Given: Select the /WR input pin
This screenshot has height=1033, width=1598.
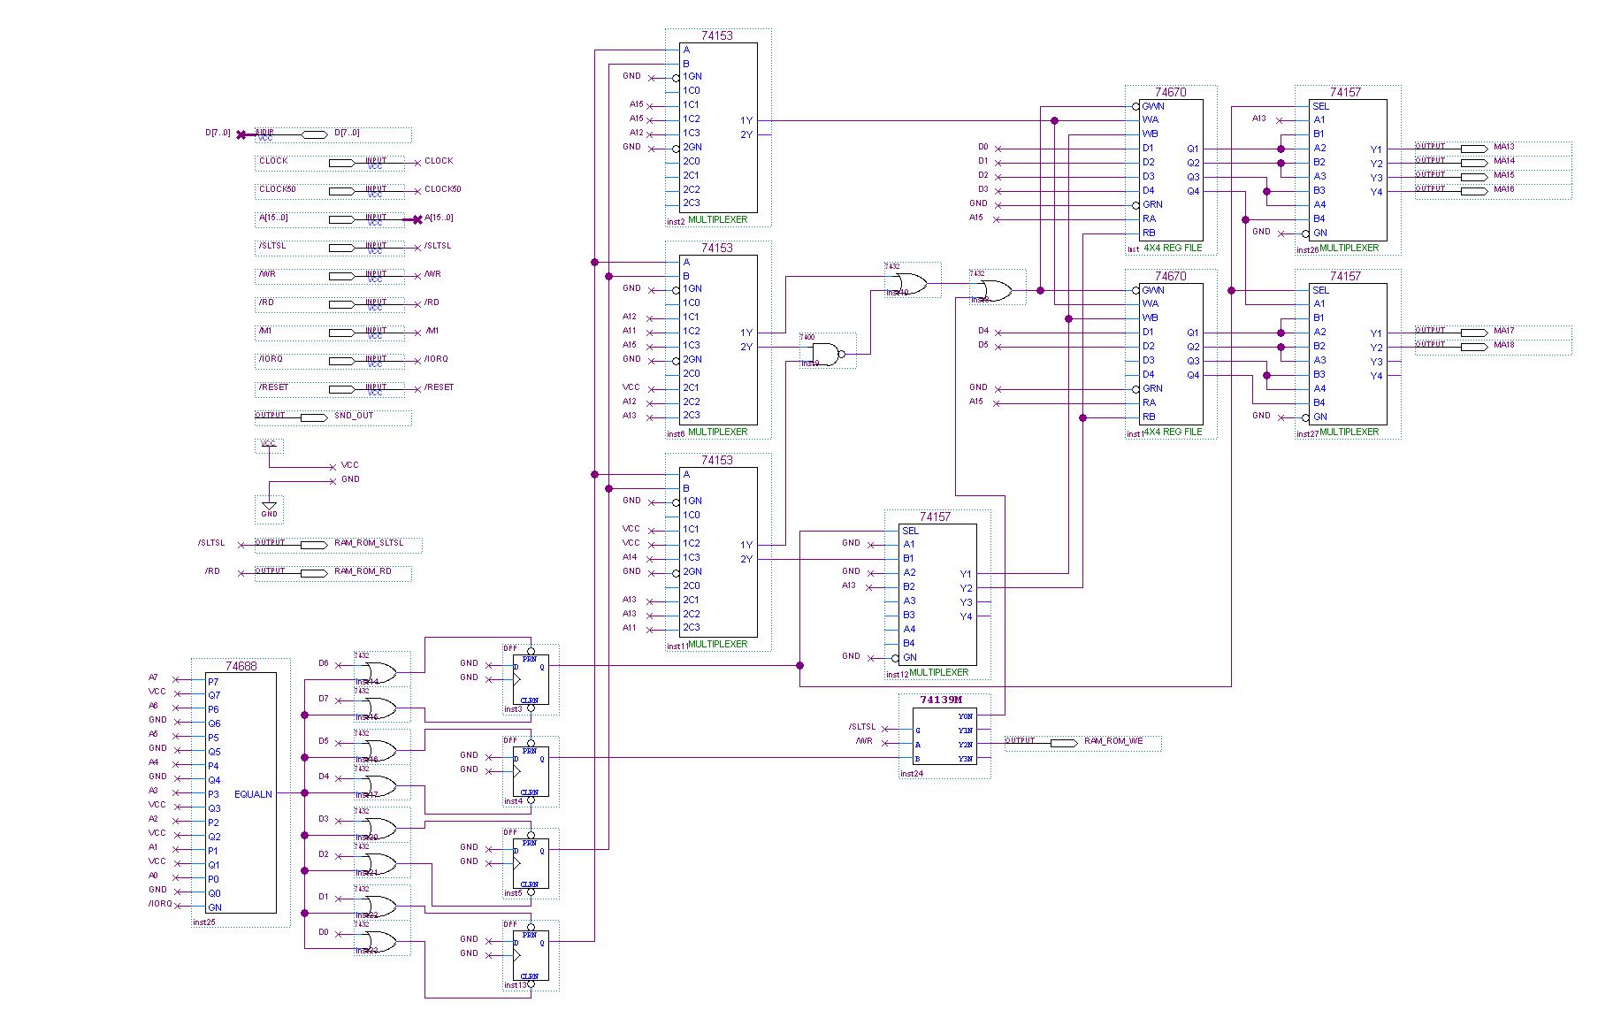Looking at the screenshot, I should (329, 276).
